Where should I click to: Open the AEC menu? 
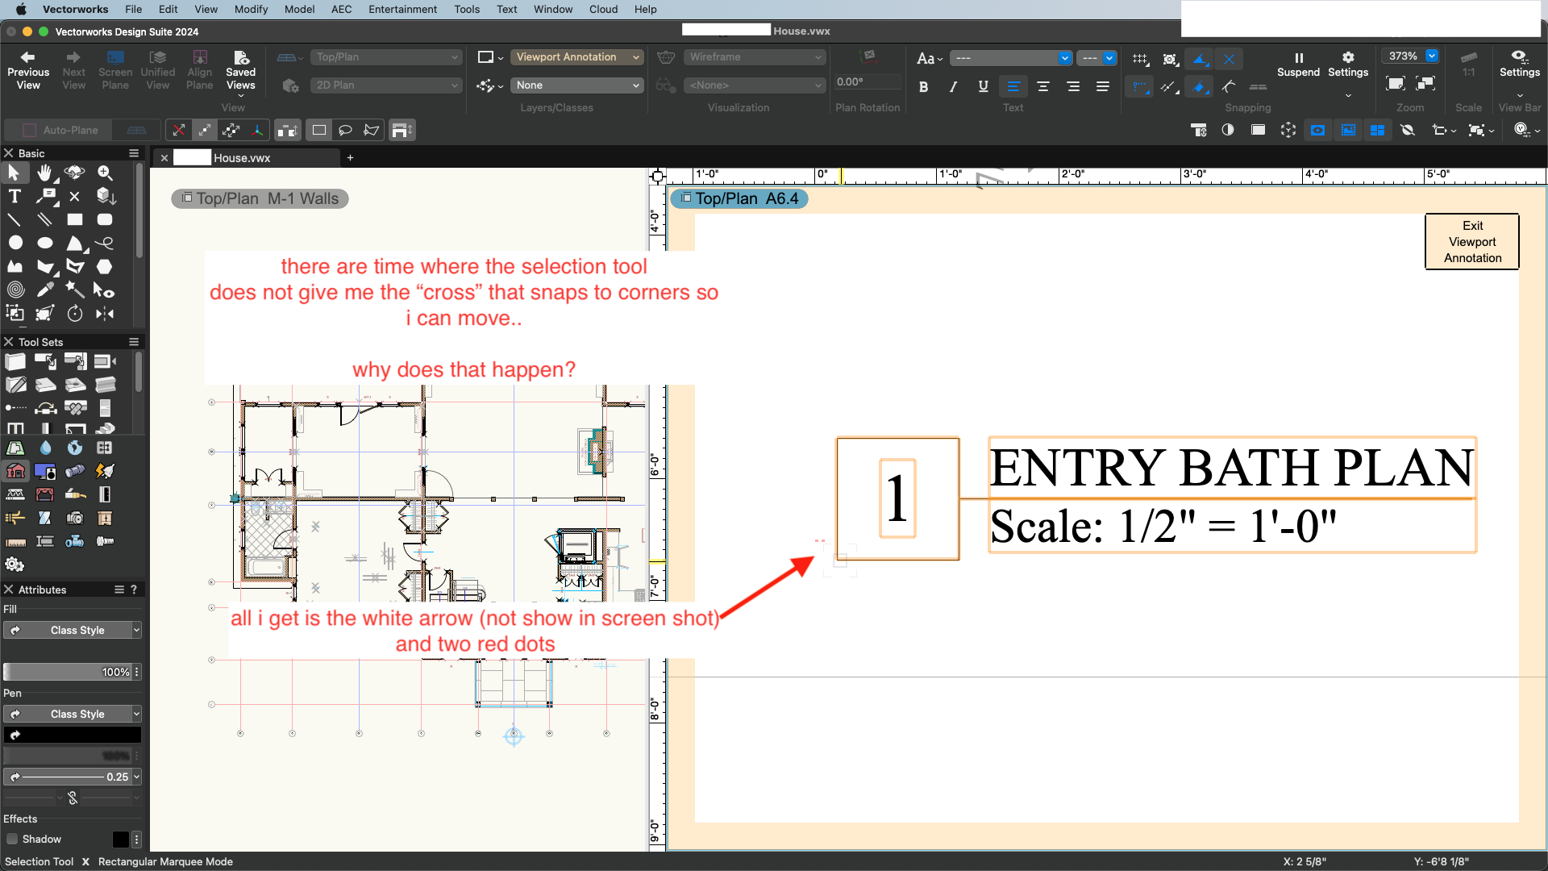pyautogui.click(x=341, y=9)
